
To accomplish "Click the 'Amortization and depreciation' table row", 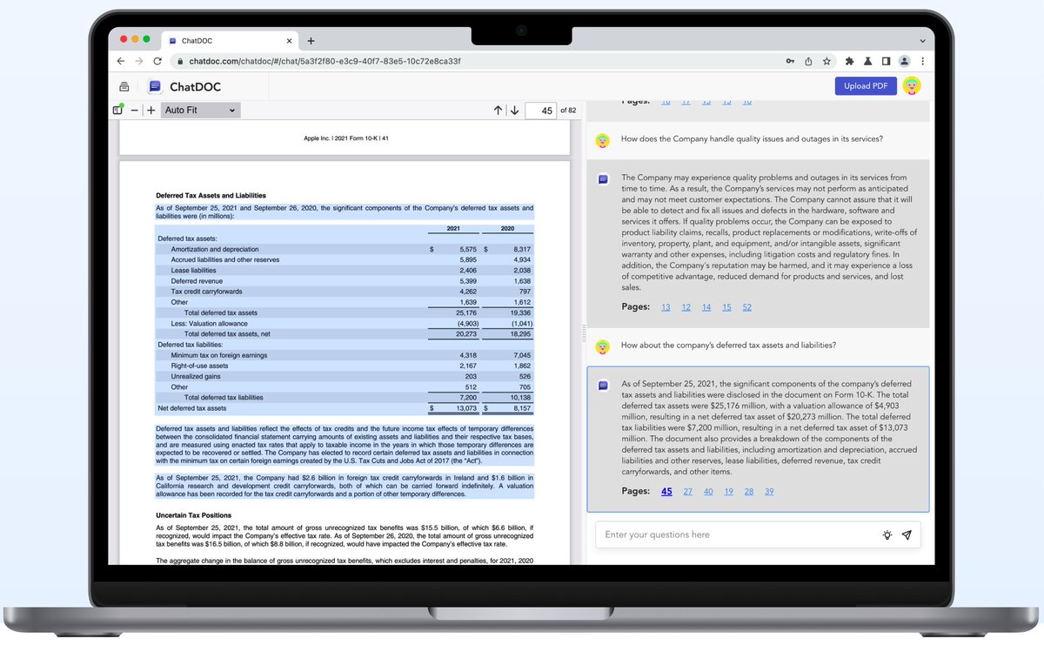I will [x=345, y=250].
